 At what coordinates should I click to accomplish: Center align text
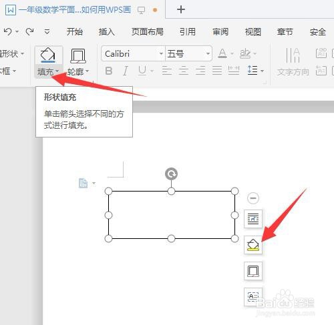184,71
